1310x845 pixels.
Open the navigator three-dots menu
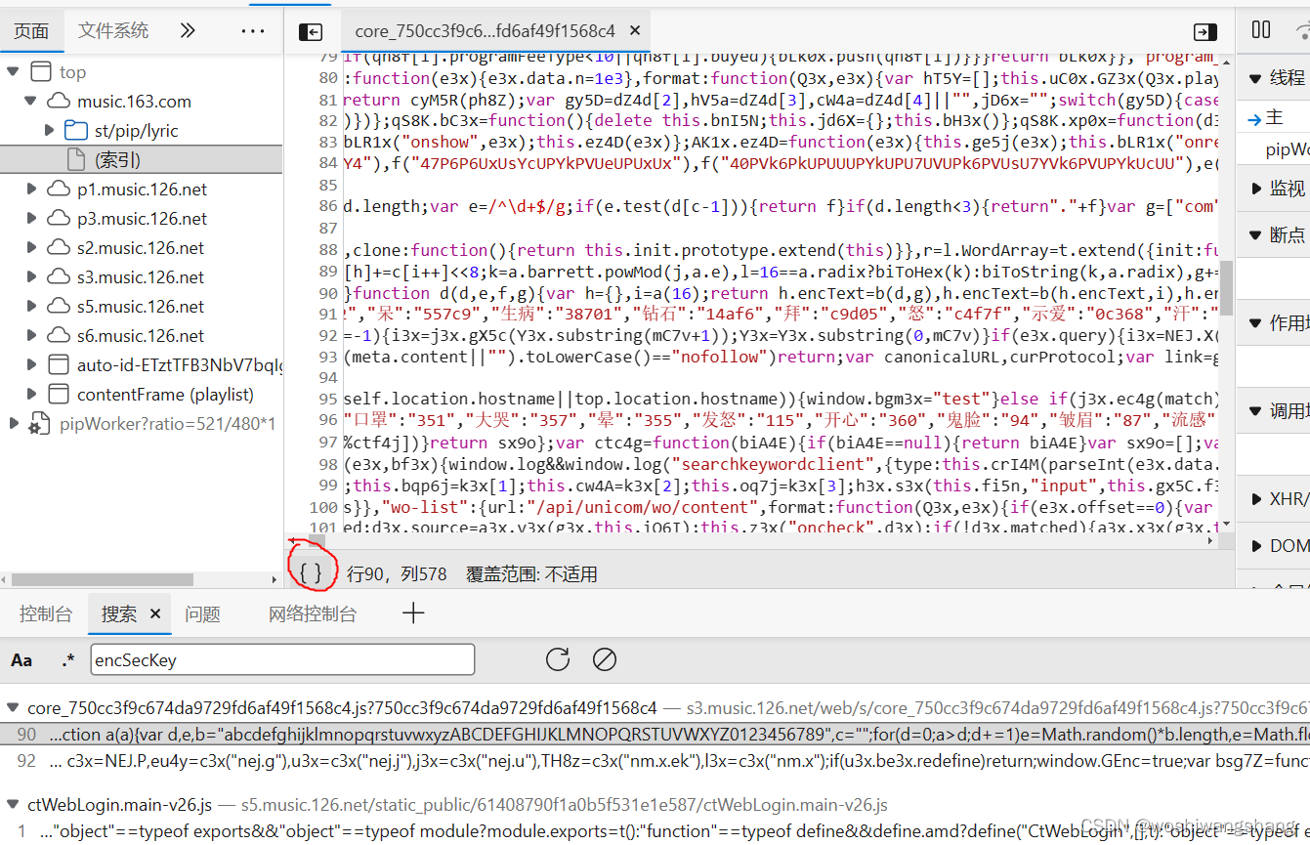tap(253, 31)
